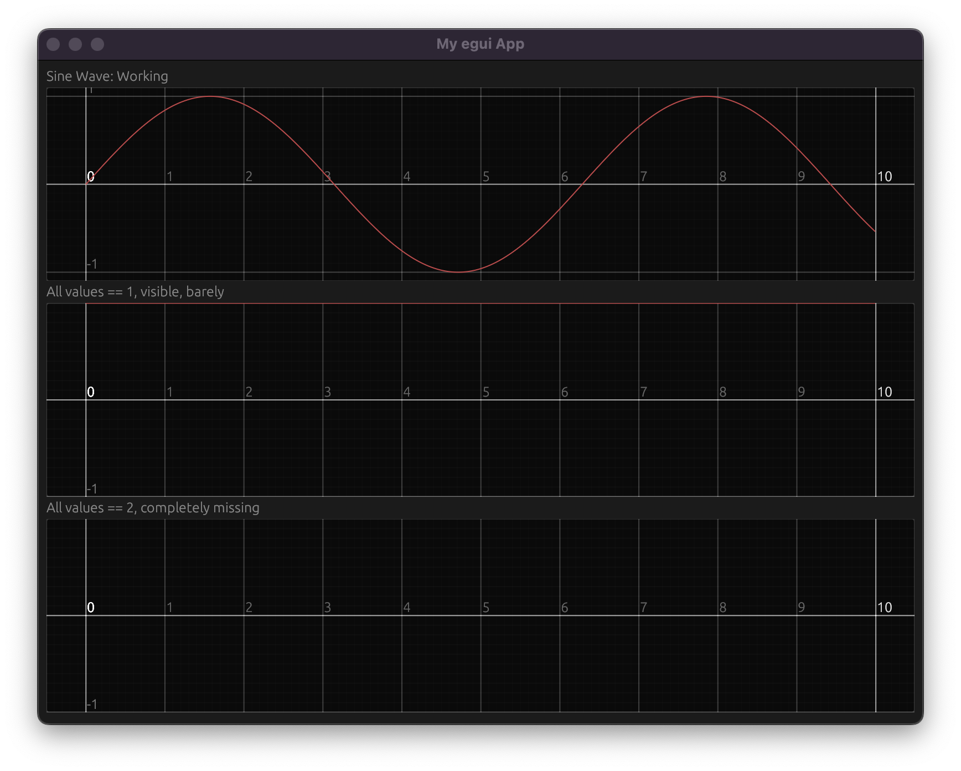Click tick label 4 in the sine wave plot
Screen dimensions: 961x771
point(407,177)
